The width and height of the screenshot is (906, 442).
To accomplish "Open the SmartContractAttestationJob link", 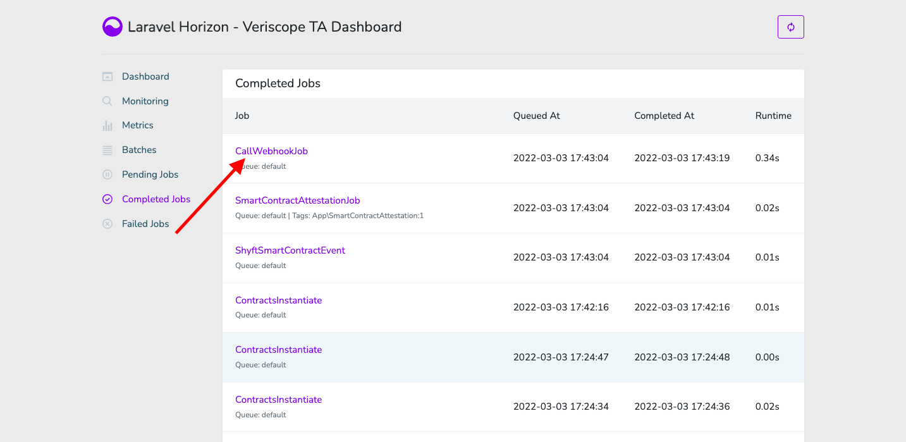I will [x=298, y=200].
